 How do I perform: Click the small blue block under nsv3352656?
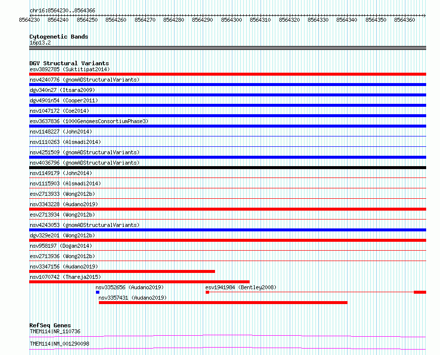click(x=98, y=292)
